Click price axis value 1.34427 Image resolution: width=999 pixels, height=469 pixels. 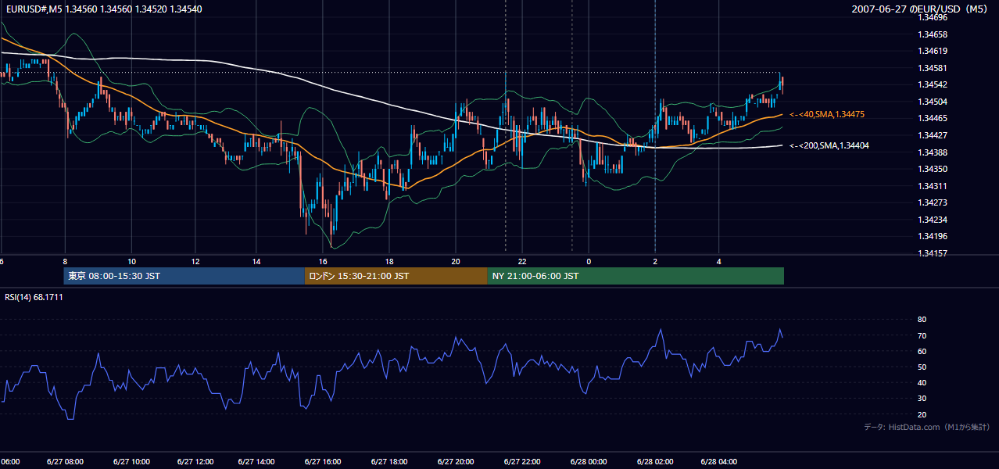[932, 135]
